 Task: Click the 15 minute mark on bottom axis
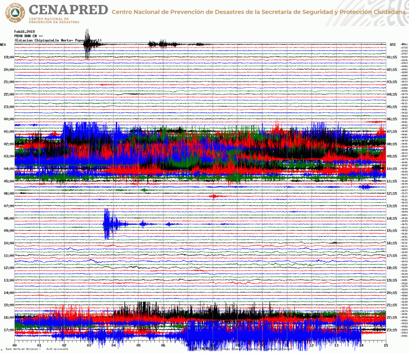click(x=386, y=345)
